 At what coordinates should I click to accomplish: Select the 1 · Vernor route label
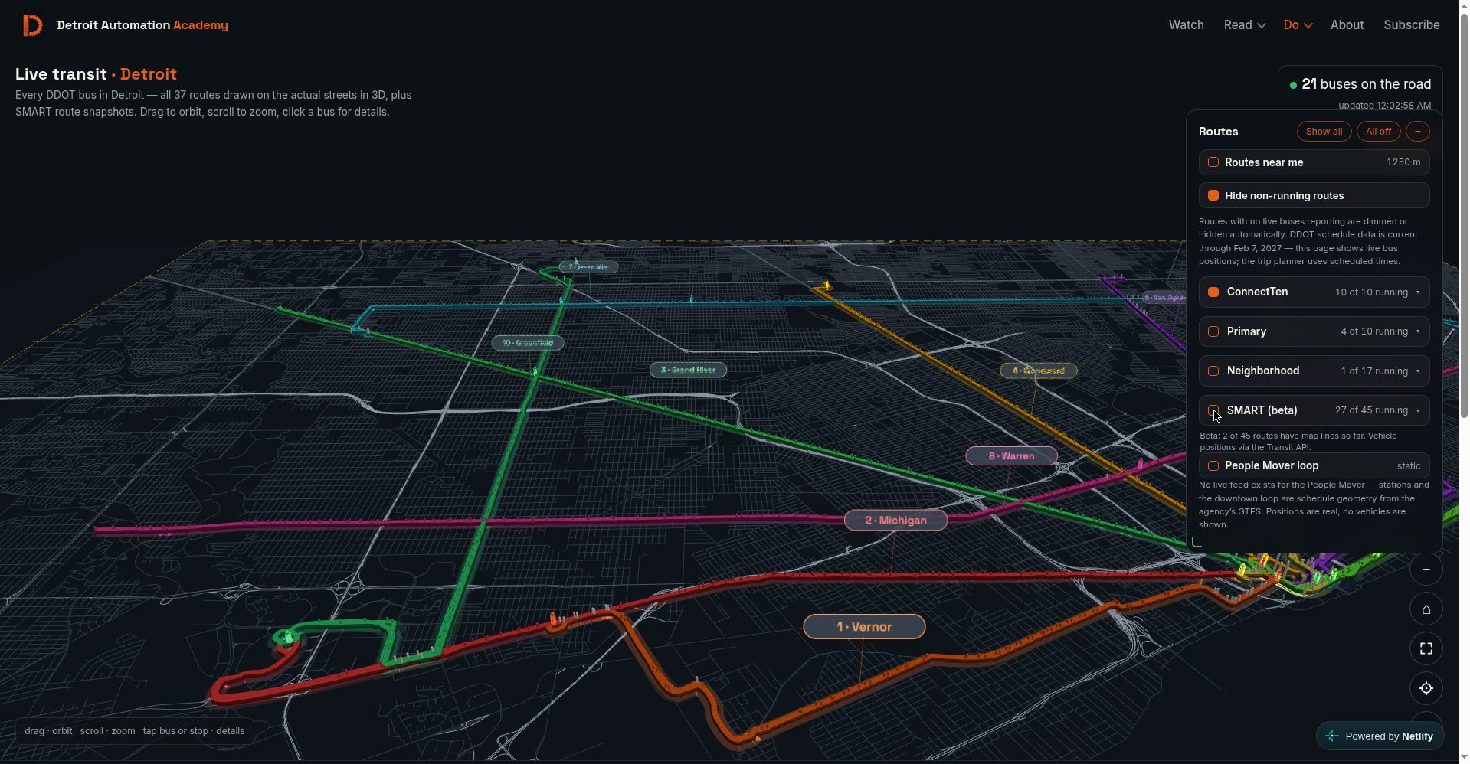pos(864,627)
